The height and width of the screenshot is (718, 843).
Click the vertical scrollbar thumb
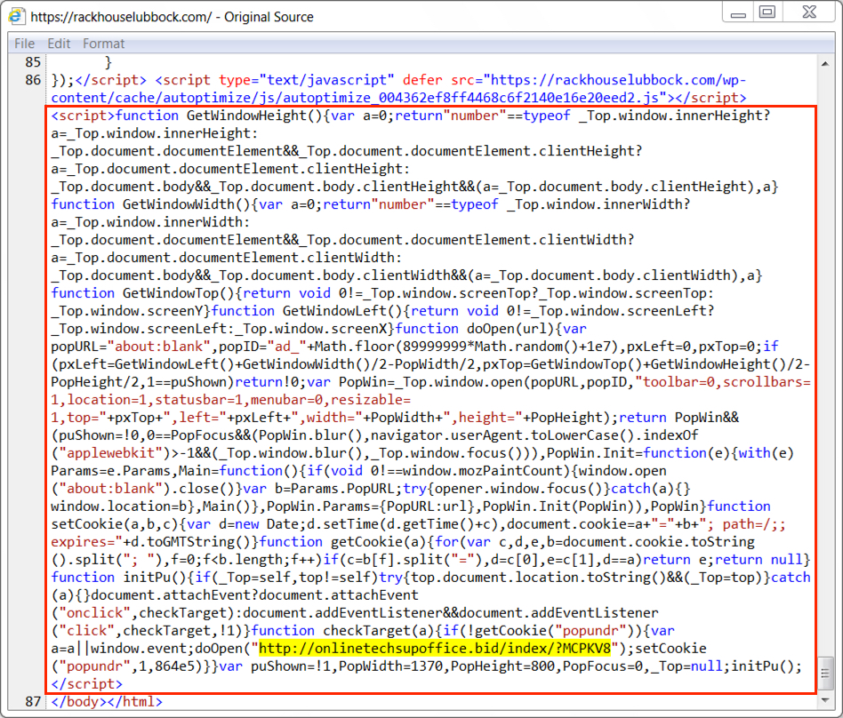tap(825, 673)
